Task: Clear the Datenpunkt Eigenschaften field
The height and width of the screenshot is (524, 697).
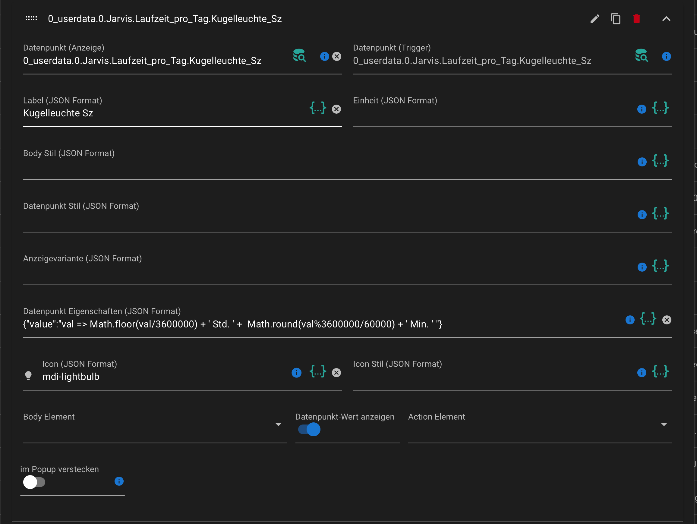Action: 667,320
